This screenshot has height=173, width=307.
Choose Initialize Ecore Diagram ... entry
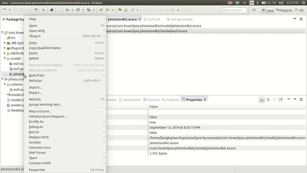[65, 116]
